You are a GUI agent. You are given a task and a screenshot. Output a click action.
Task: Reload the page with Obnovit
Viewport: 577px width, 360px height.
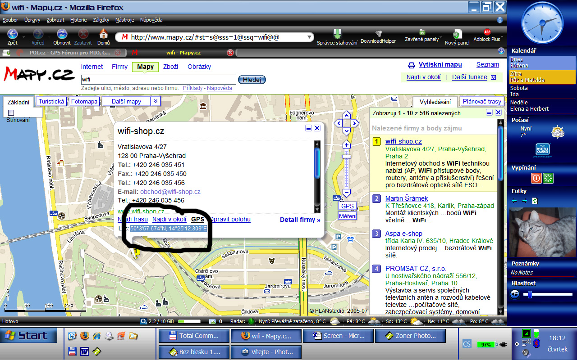pyautogui.click(x=62, y=34)
